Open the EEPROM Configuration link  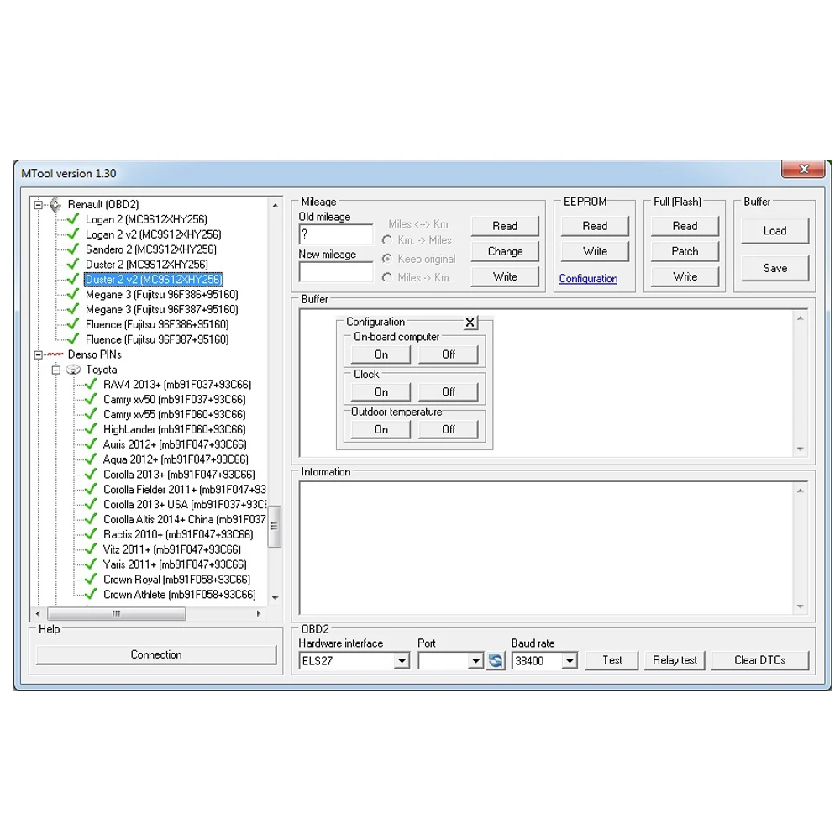pos(588,279)
